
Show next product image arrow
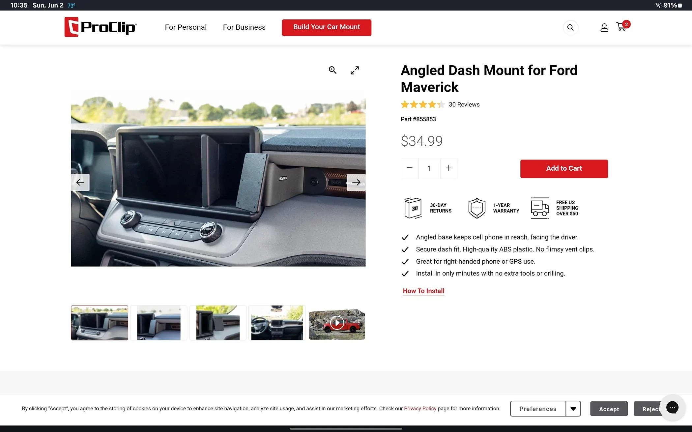[x=356, y=182]
